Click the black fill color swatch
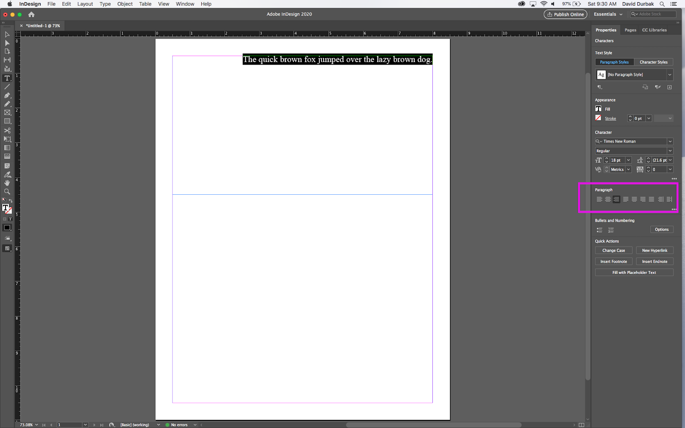685x428 pixels. click(7, 228)
